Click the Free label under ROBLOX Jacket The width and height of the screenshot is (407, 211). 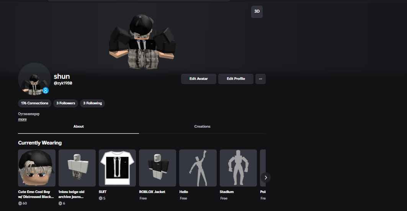pyautogui.click(x=143, y=198)
